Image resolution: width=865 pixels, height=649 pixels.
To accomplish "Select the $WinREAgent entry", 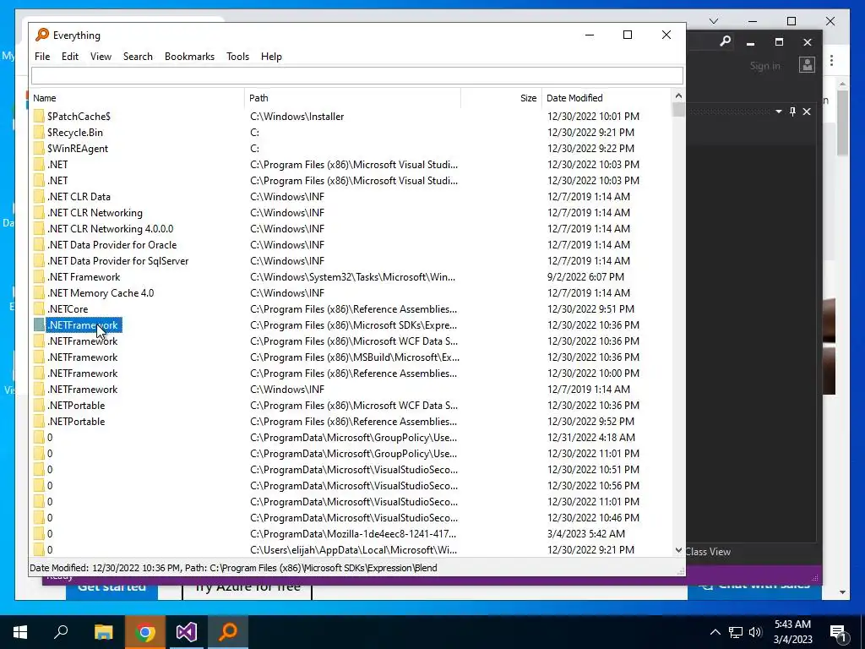I will pos(78,149).
